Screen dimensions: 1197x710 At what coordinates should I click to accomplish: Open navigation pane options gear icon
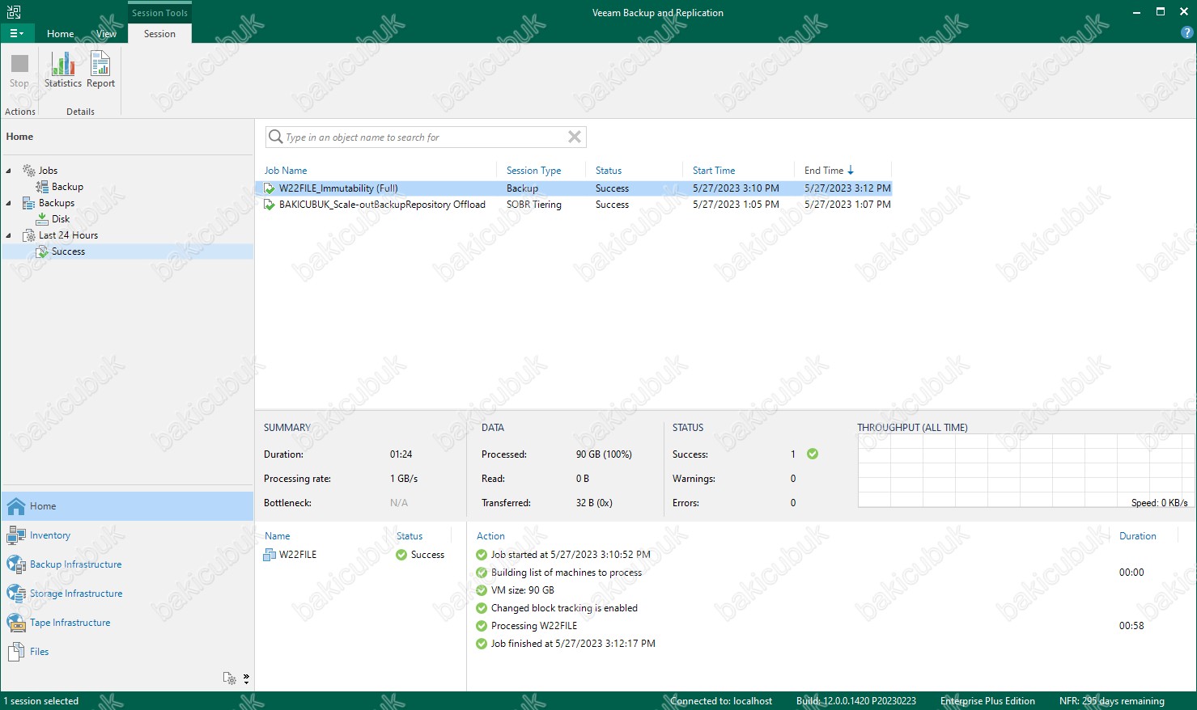(x=230, y=678)
